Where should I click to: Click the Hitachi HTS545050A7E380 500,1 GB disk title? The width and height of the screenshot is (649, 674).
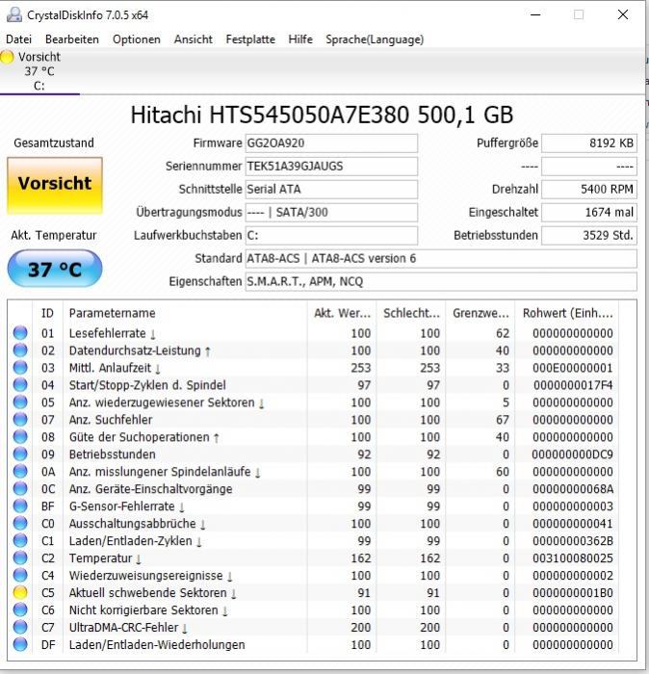(322, 115)
